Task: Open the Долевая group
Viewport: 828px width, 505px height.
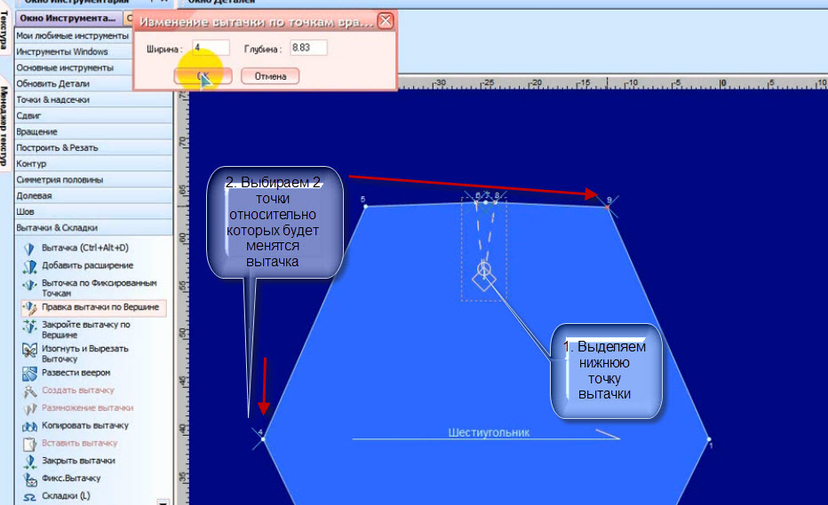Action: tap(93, 195)
